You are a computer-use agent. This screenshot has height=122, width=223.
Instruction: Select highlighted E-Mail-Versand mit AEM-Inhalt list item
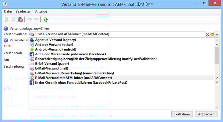click(x=122, y=78)
